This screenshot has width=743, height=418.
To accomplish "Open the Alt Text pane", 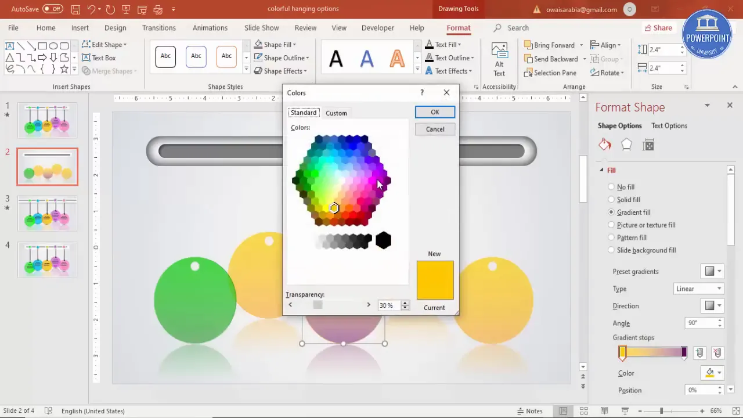I will coord(499,59).
